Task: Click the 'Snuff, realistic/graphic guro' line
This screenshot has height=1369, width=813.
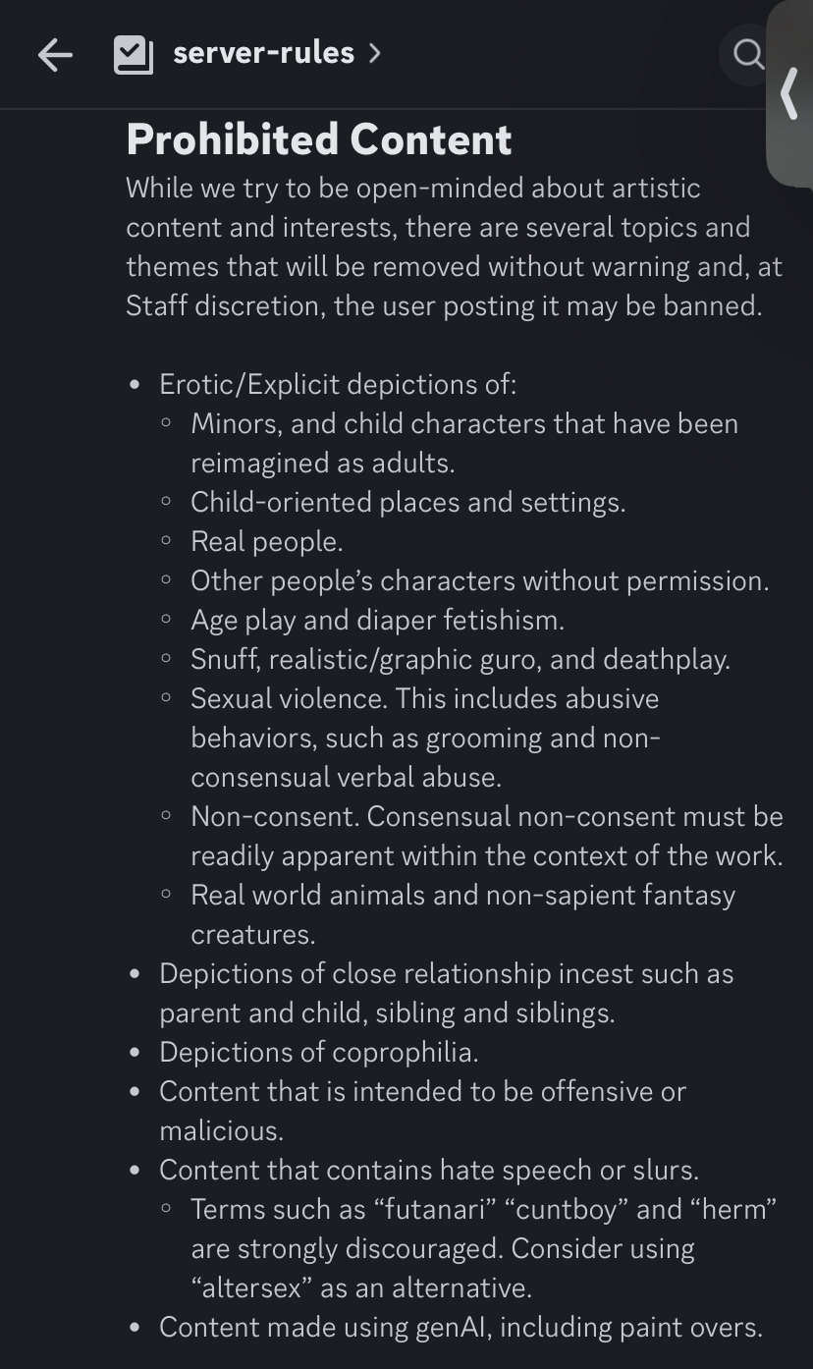Action: coord(460,659)
